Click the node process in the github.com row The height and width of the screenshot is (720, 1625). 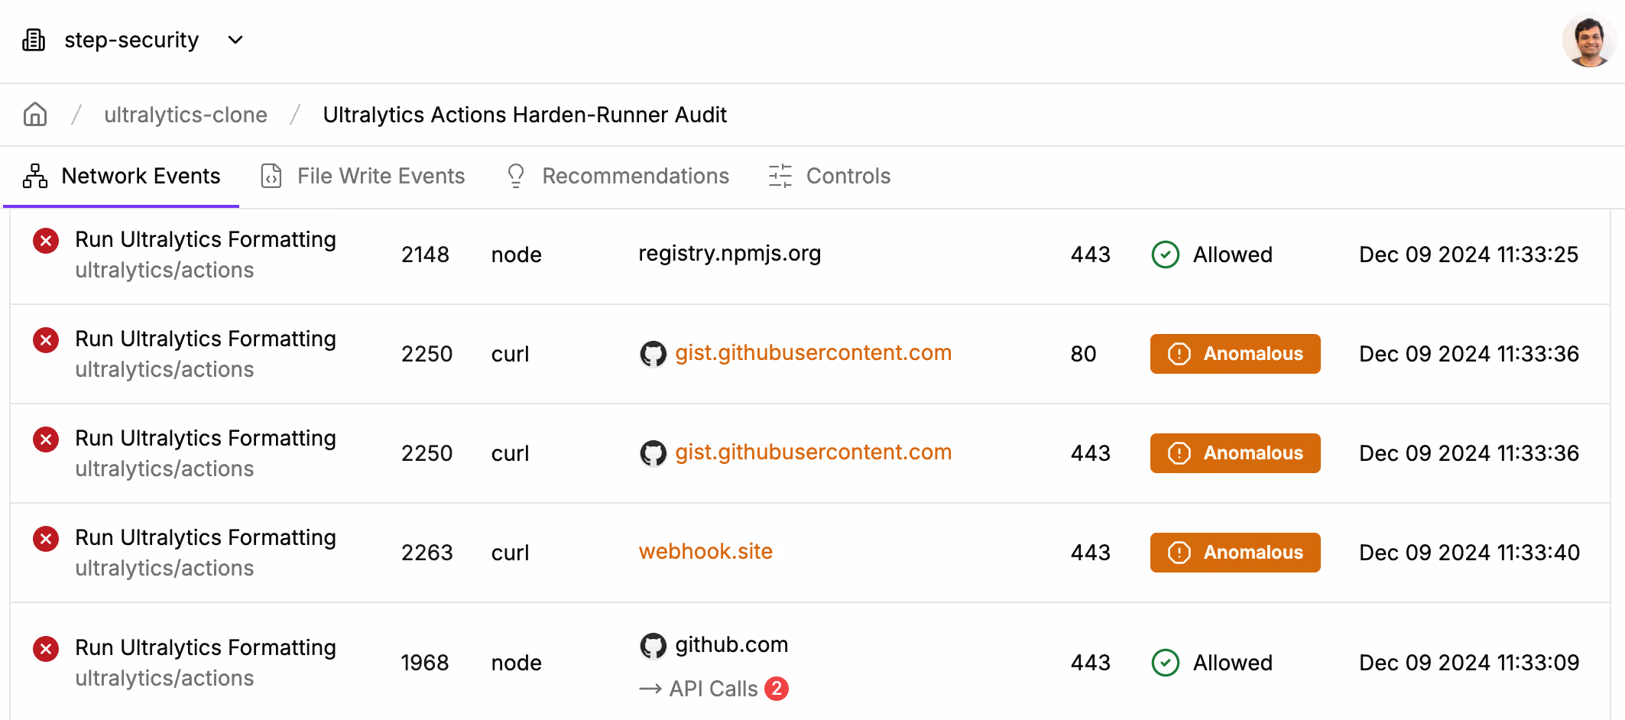(x=516, y=663)
